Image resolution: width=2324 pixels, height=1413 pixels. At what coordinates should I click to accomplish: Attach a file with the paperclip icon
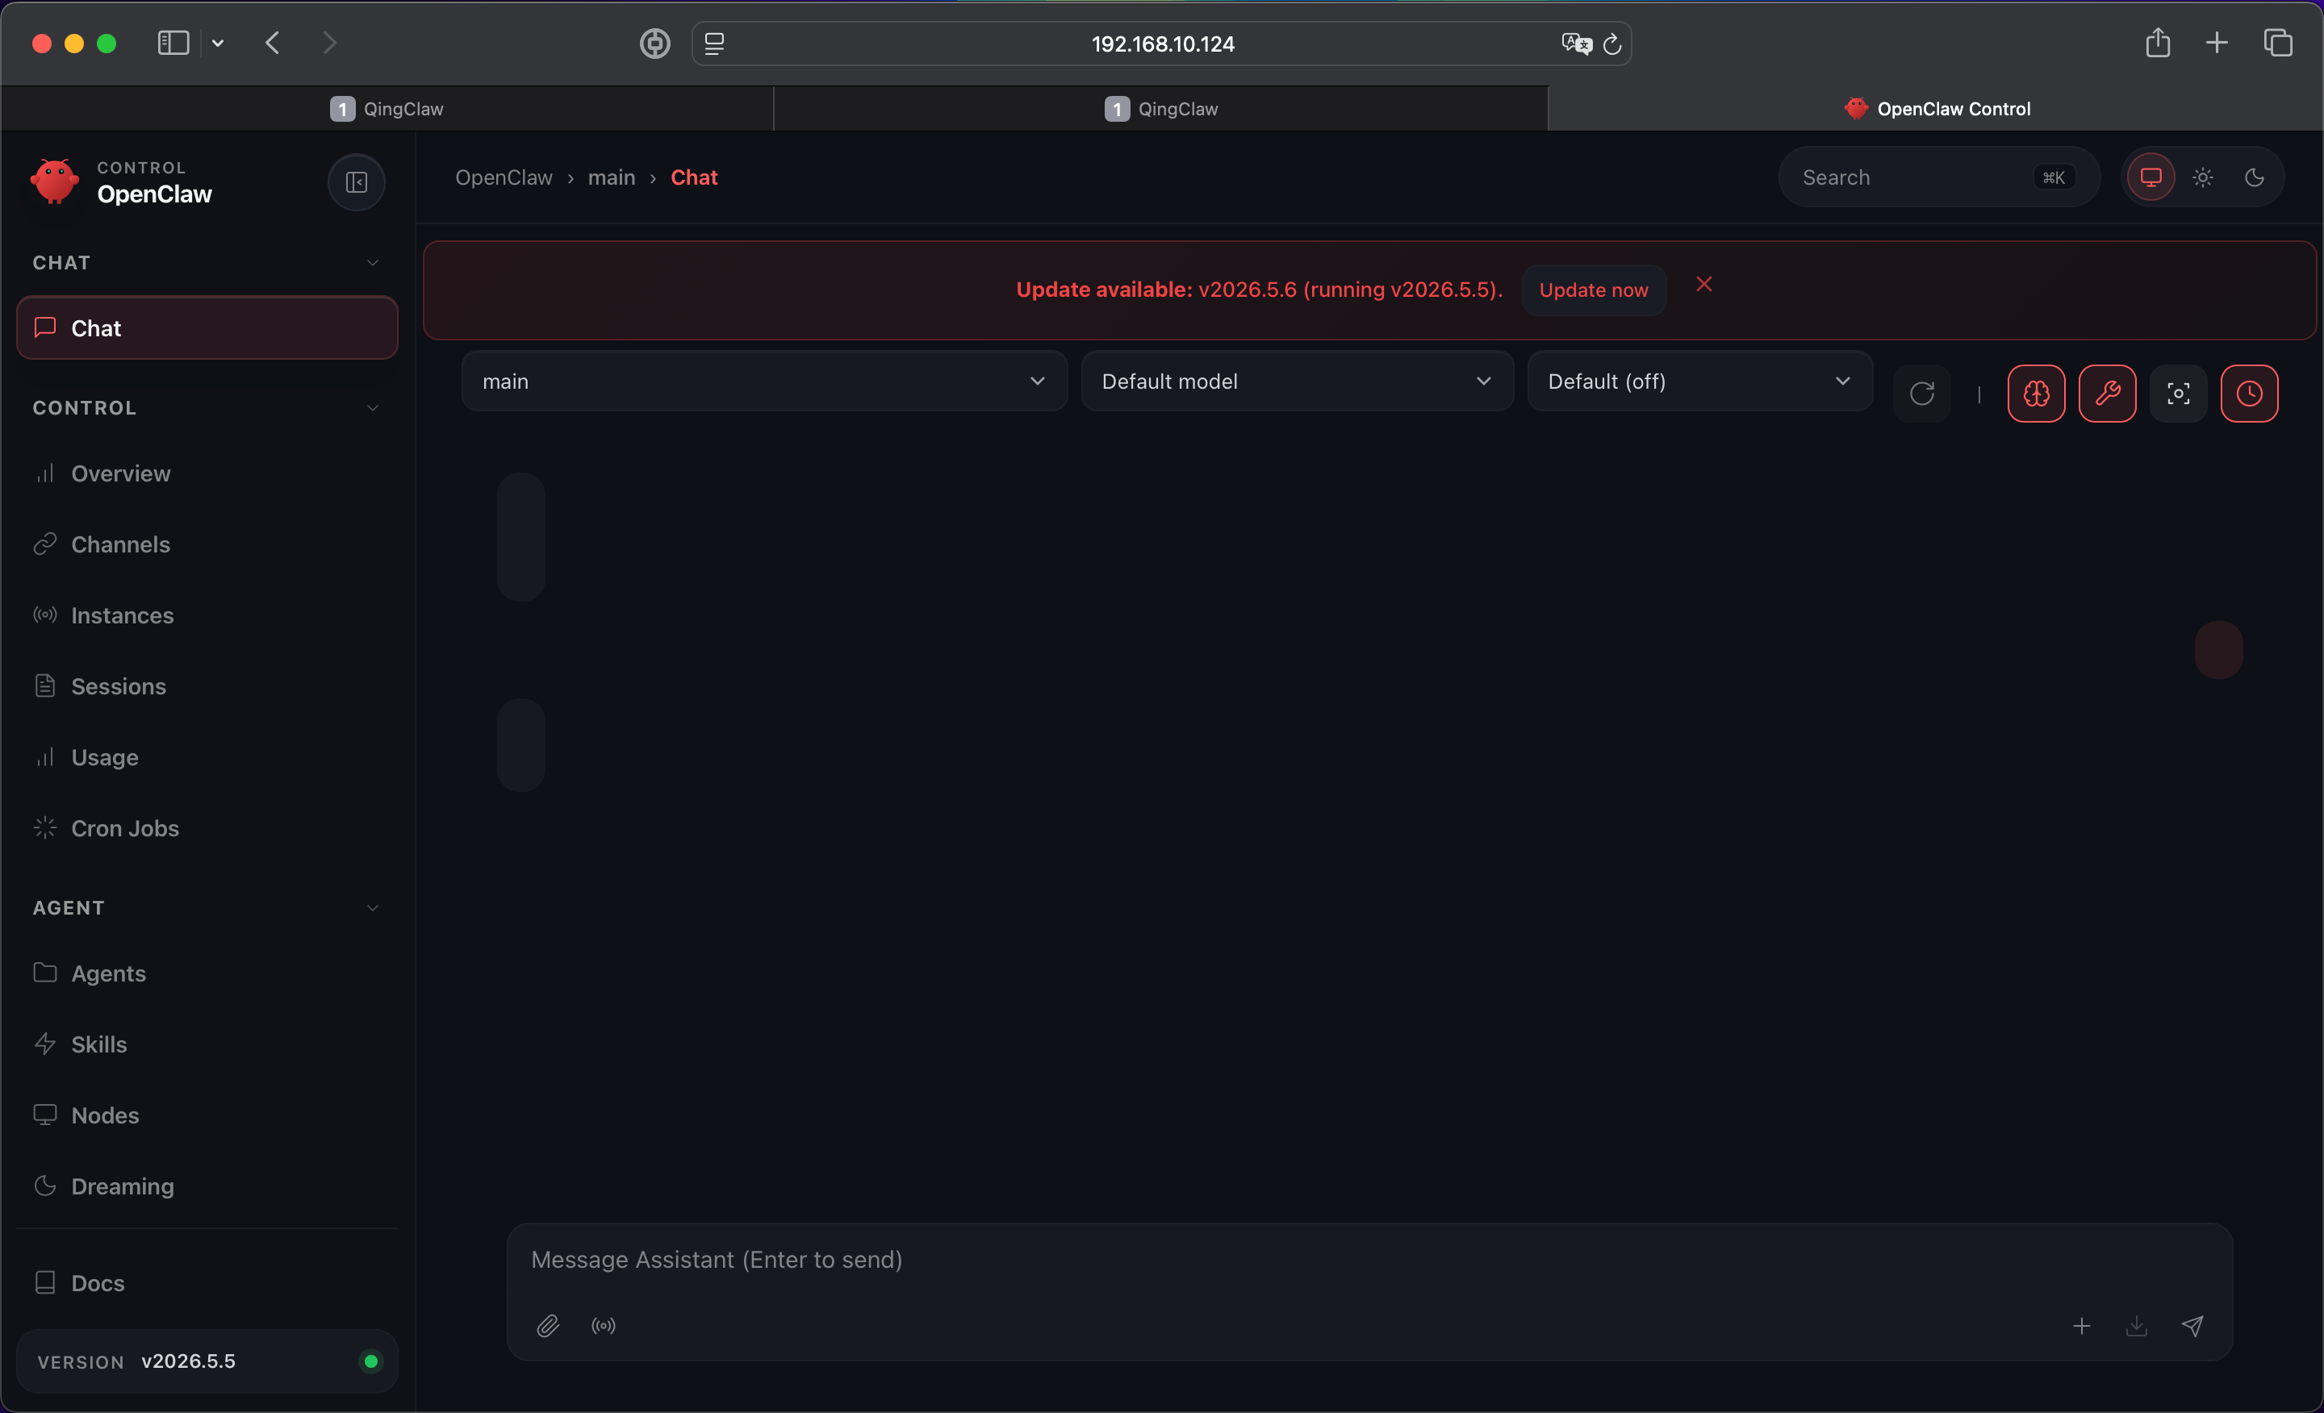(x=548, y=1326)
